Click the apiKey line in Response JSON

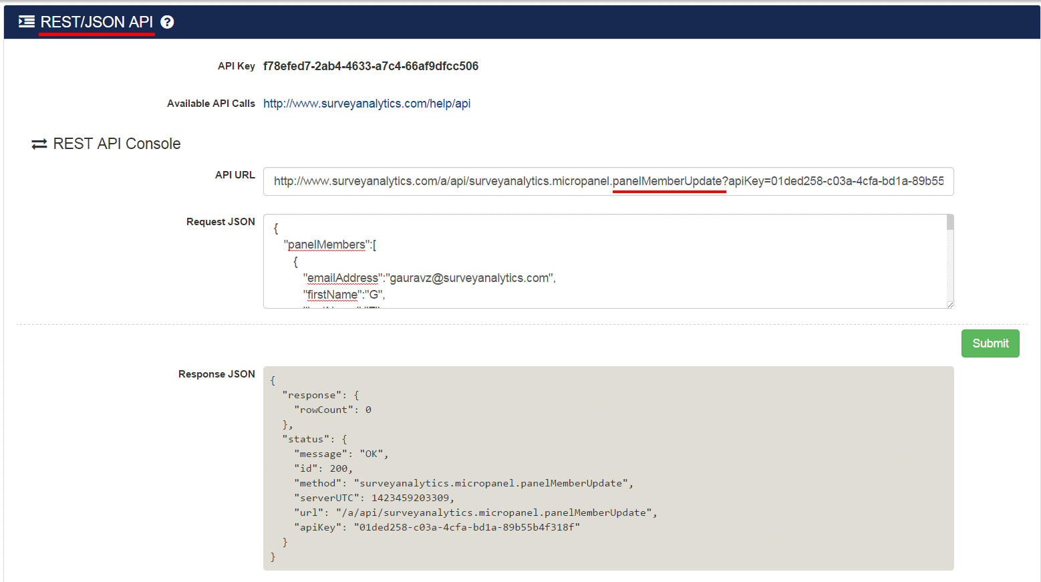[x=437, y=527]
